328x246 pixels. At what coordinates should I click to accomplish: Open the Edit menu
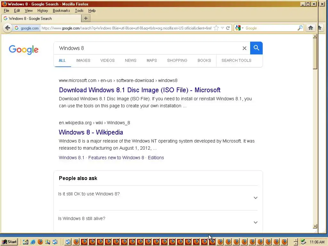[17, 11]
